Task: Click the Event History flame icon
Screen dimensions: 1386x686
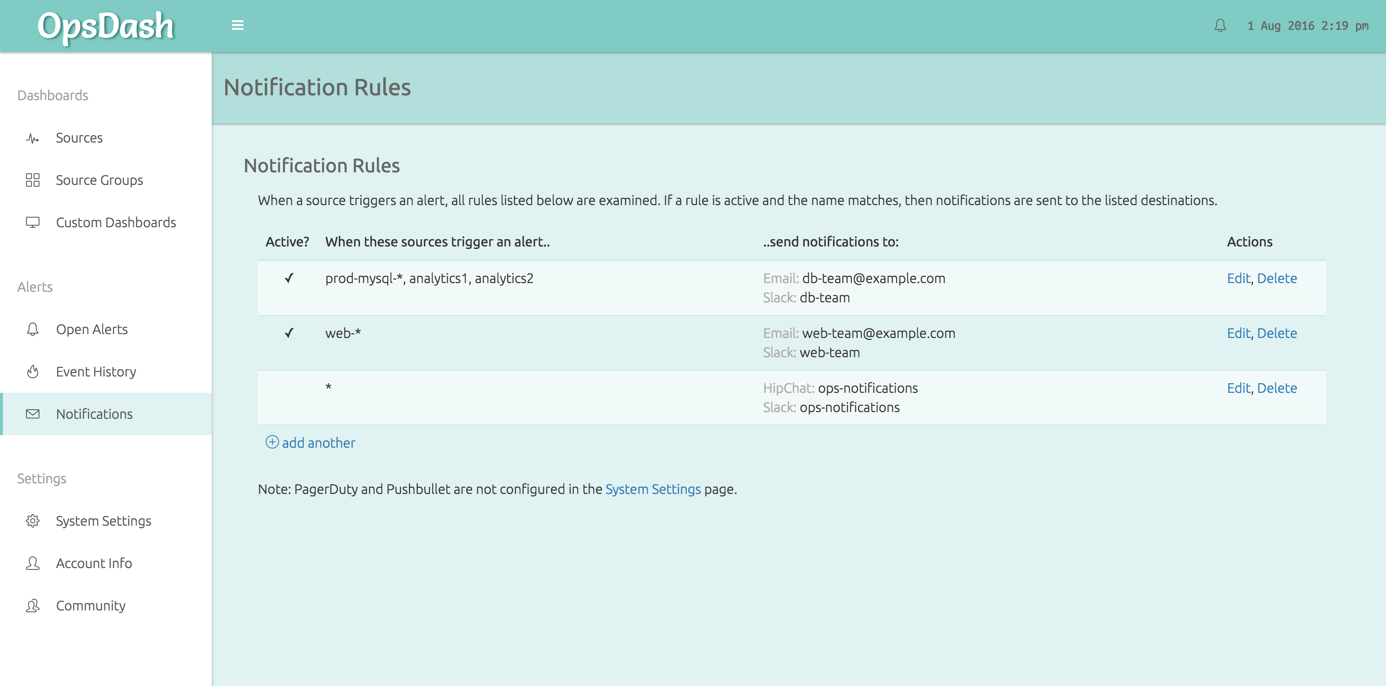Action: [32, 371]
